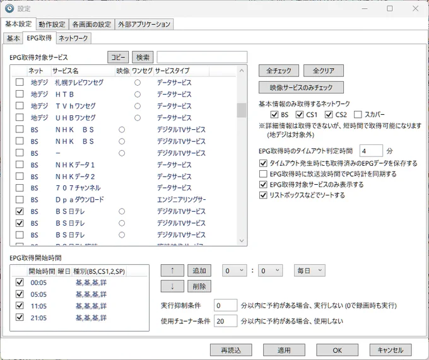Maximize the 設定 window
The height and width of the screenshot is (360, 429).
[x=390, y=8]
